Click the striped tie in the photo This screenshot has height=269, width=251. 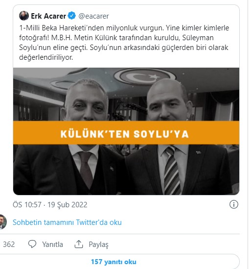click(x=172, y=171)
